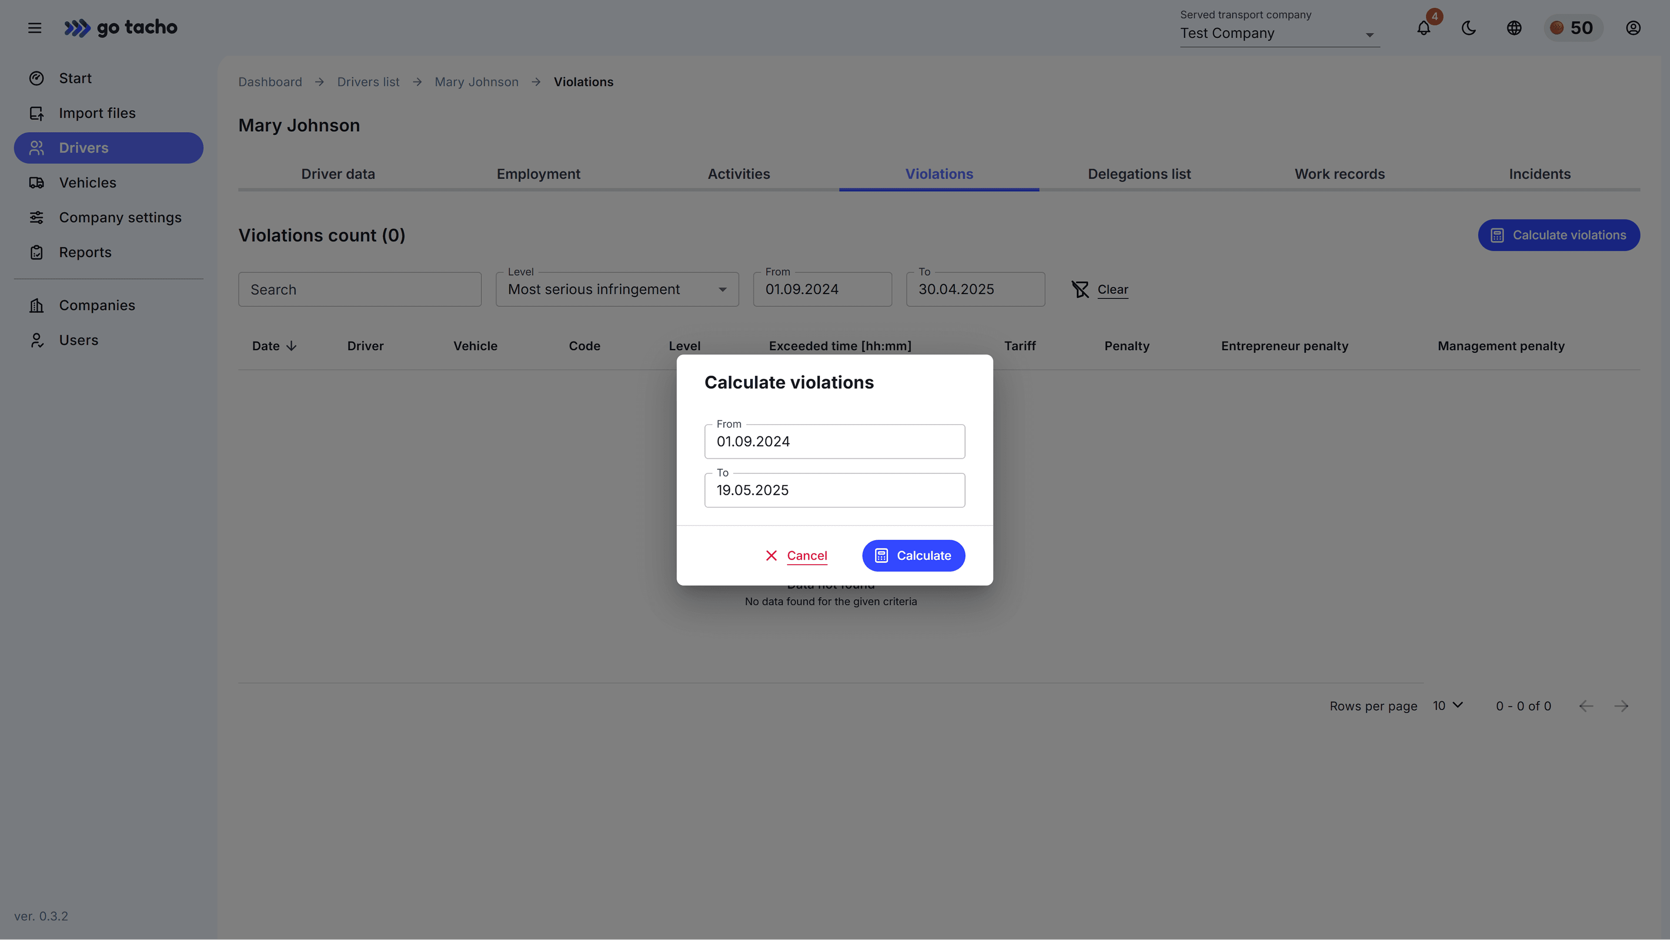Open Vehicles in sidebar
Screen dimensions: 1670x940
click(108, 183)
